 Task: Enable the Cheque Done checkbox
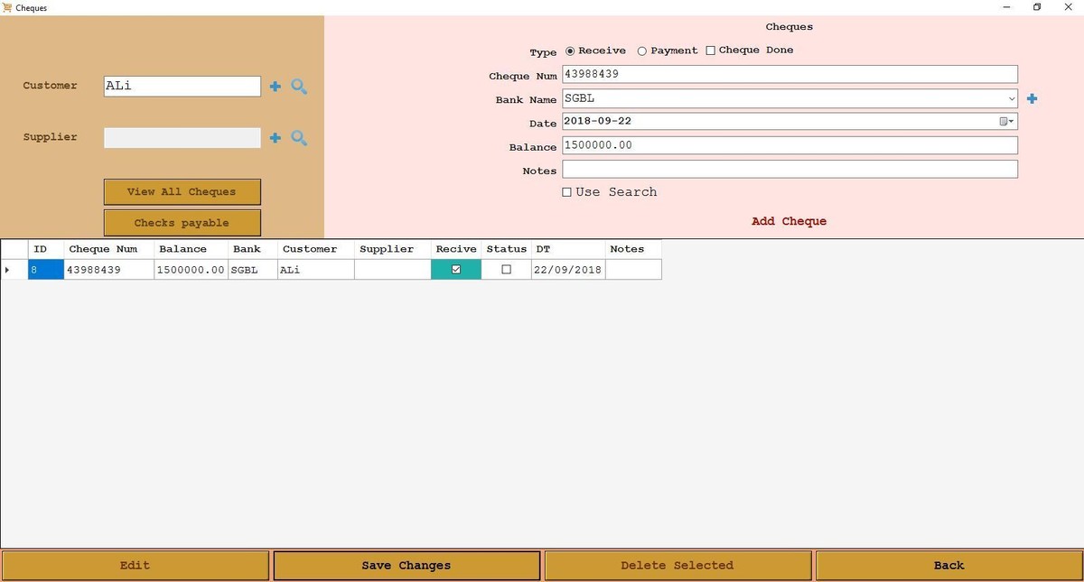point(710,51)
